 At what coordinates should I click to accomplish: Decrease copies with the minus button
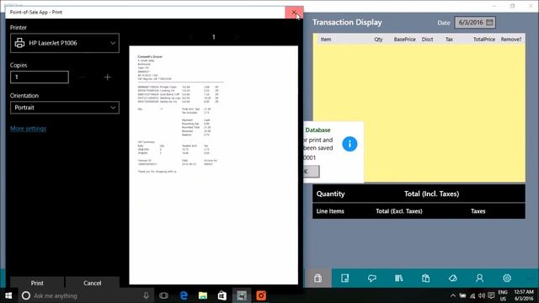[x=82, y=77]
